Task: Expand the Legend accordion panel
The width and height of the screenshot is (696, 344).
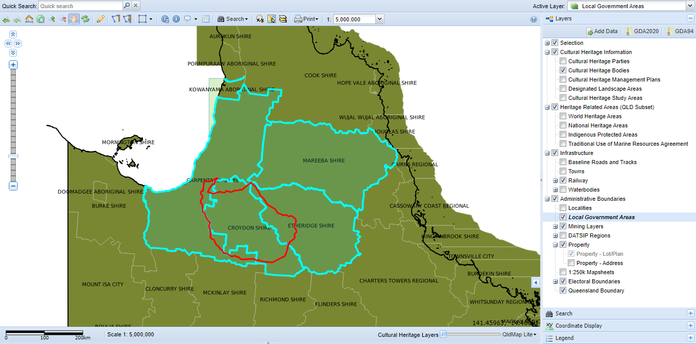Action: pos(690,338)
